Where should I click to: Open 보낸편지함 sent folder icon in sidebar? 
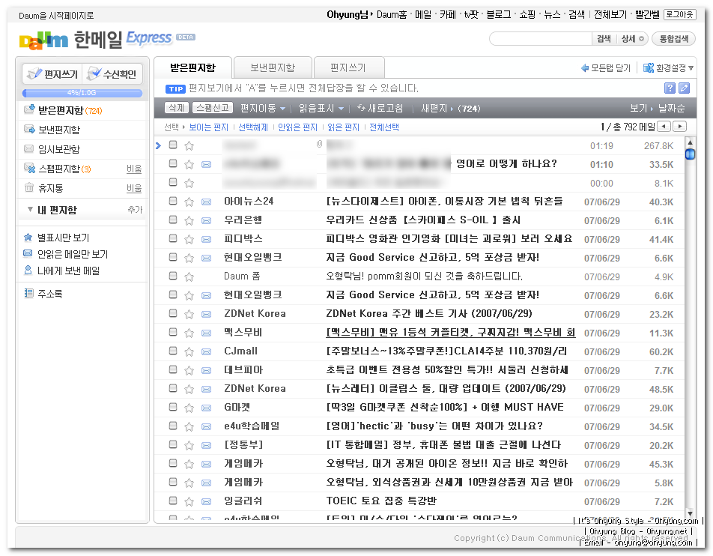29,129
